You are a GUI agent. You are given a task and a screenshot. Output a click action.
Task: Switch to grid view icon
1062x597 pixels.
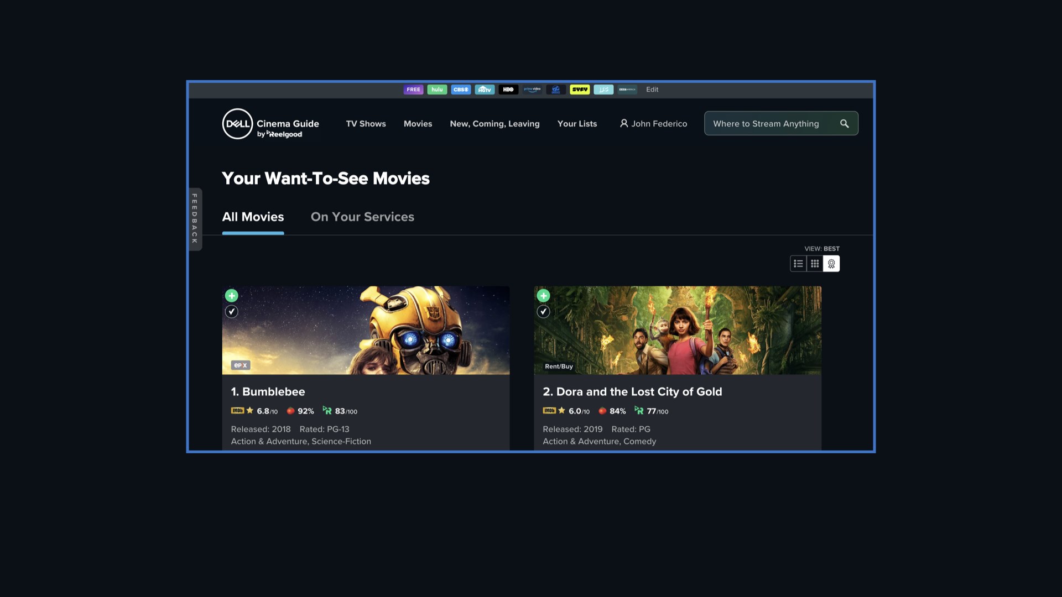(x=815, y=264)
